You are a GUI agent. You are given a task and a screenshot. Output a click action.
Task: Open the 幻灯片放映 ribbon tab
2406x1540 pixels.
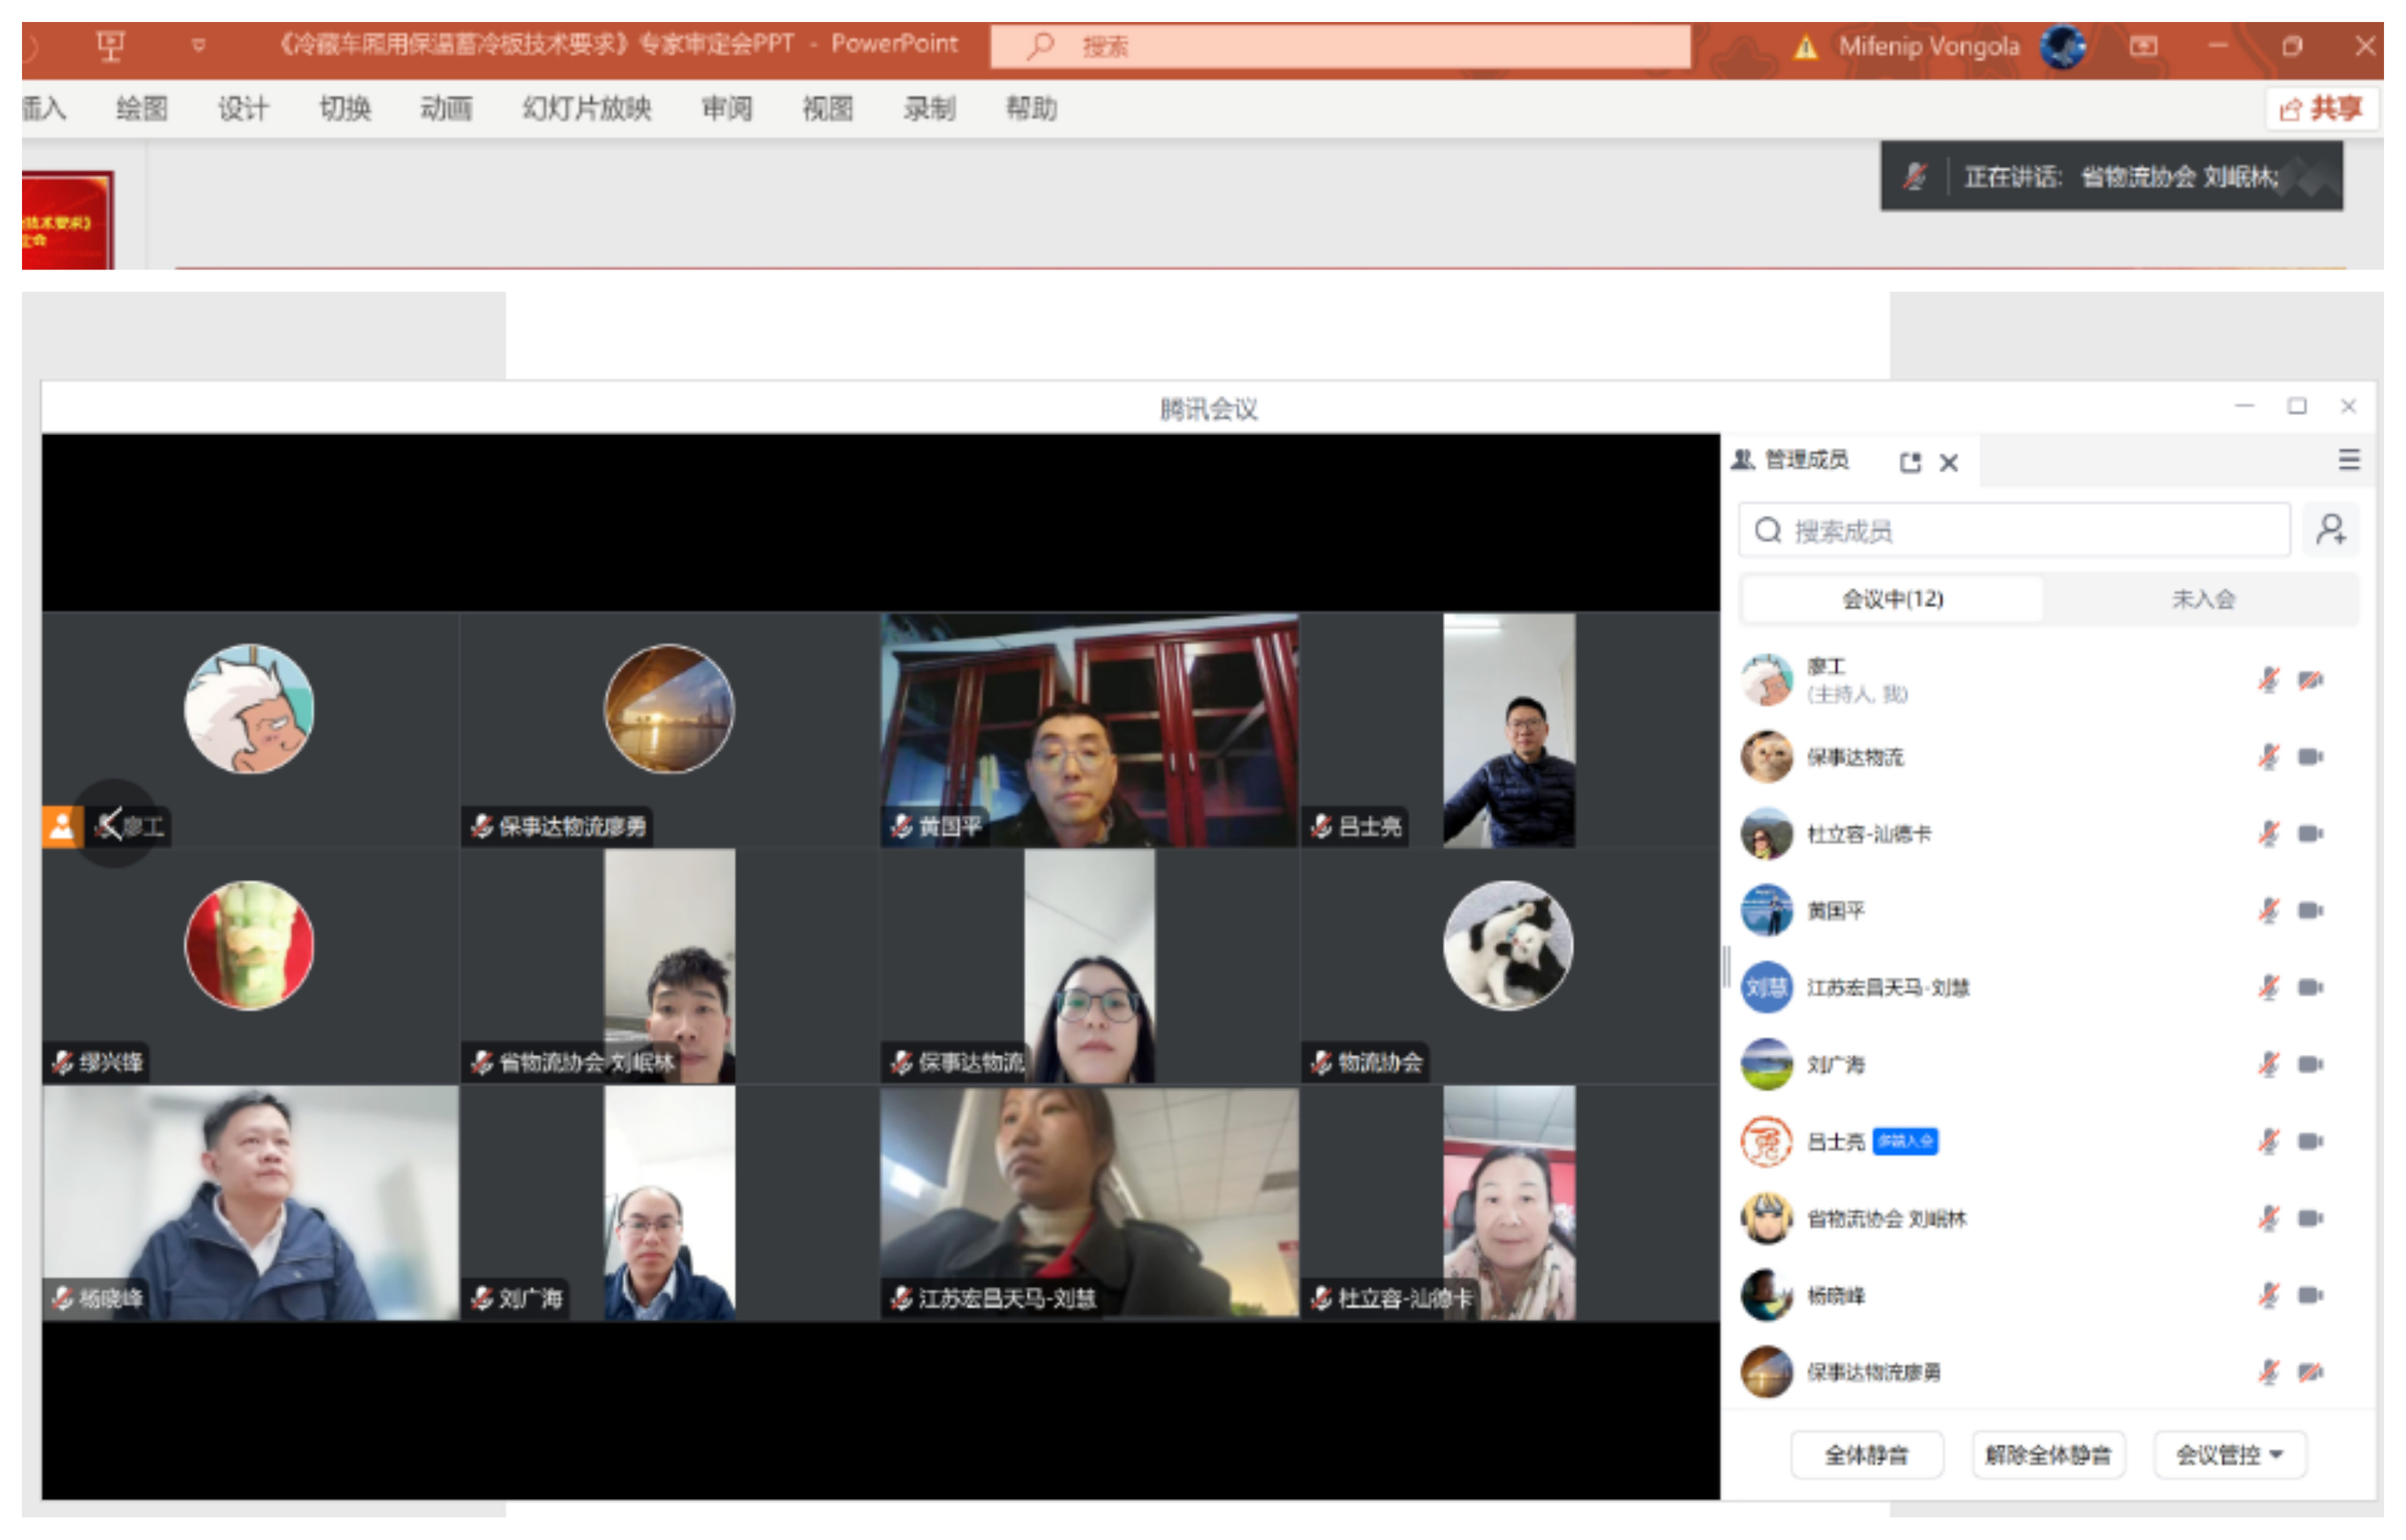[587, 108]
